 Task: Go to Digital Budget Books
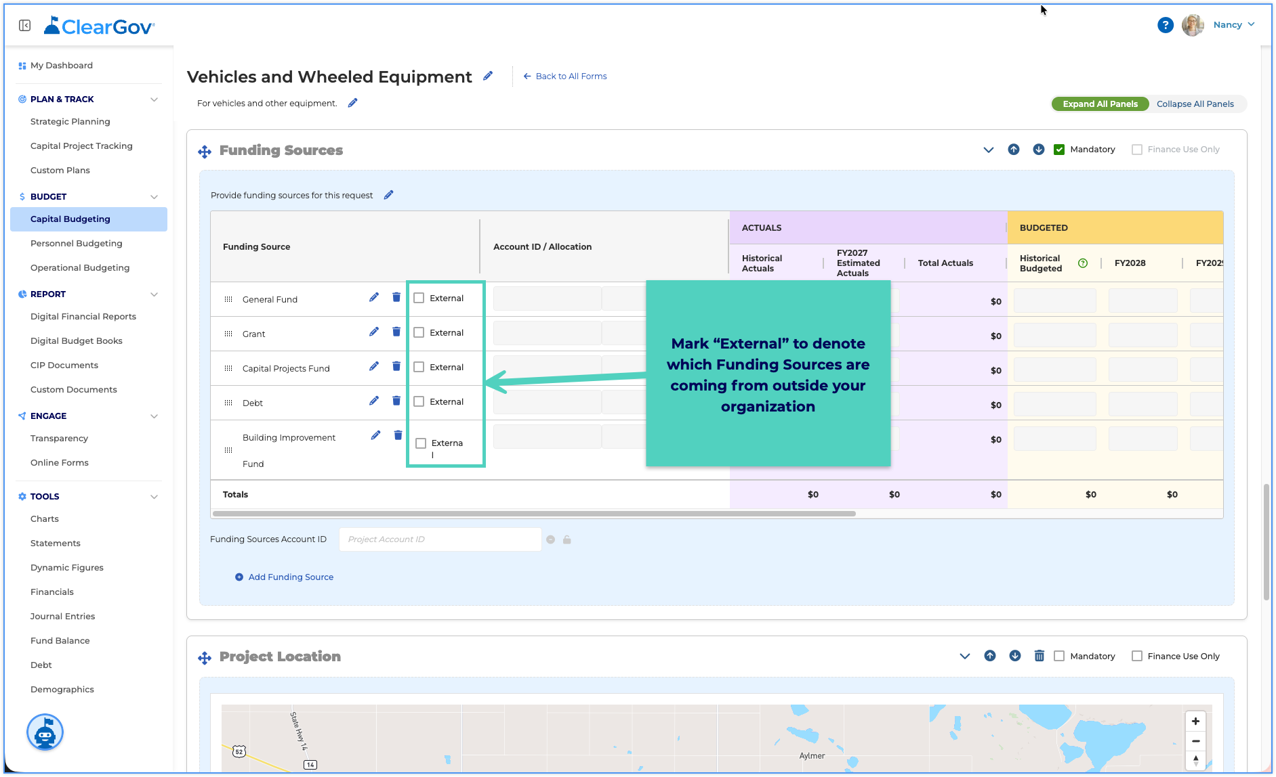(x=77, y=340)
